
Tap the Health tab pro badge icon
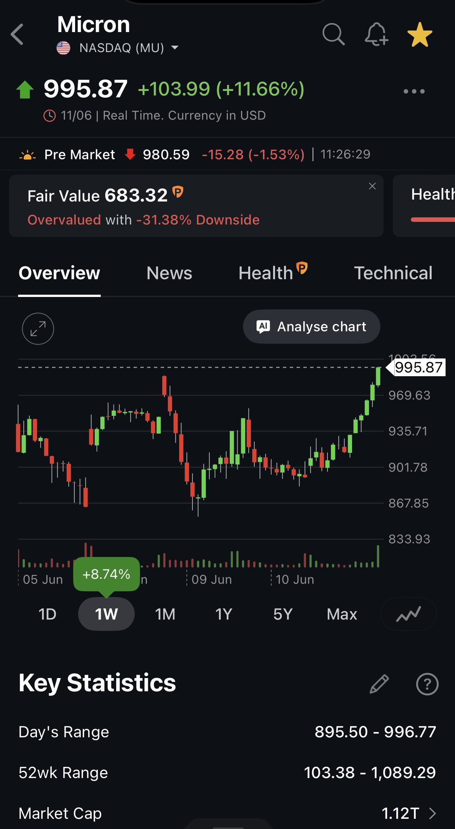click(x=302, y=268)
